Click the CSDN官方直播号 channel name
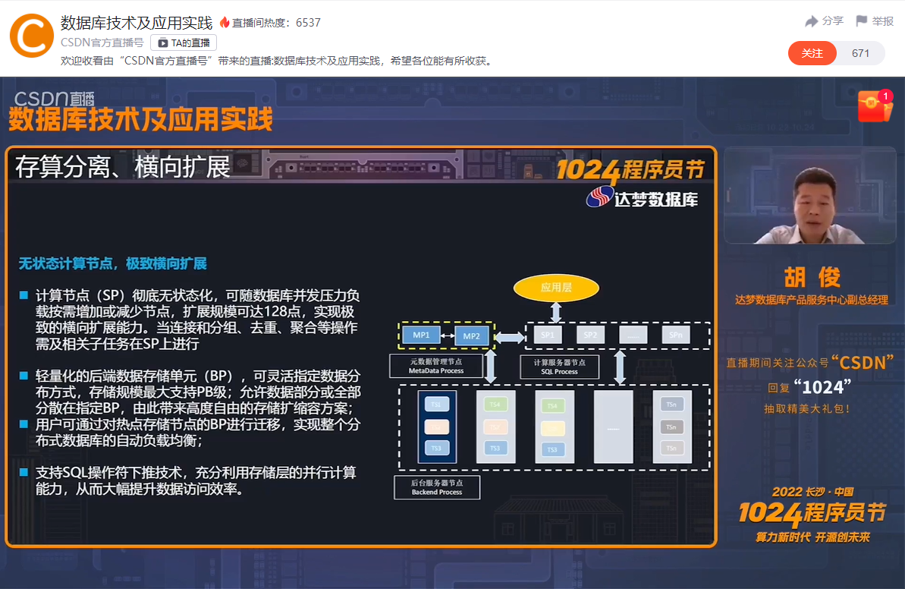The width and height of the screenshot is (905, 589). [102, 43]
